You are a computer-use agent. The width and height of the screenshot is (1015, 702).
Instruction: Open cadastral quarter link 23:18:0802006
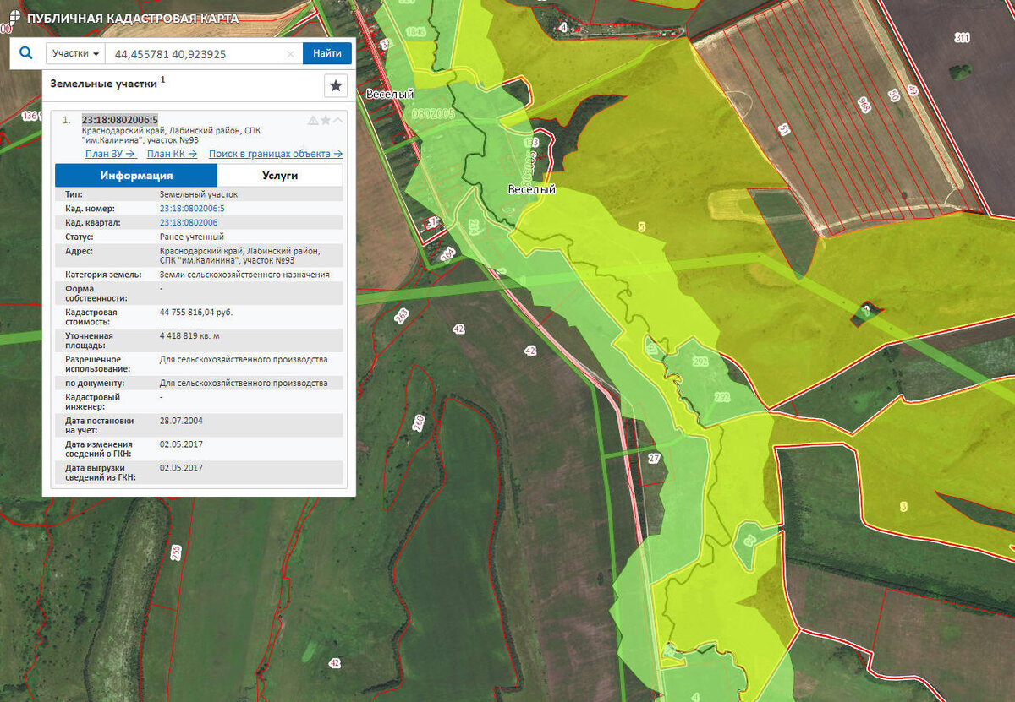click(x=189, y=222)
